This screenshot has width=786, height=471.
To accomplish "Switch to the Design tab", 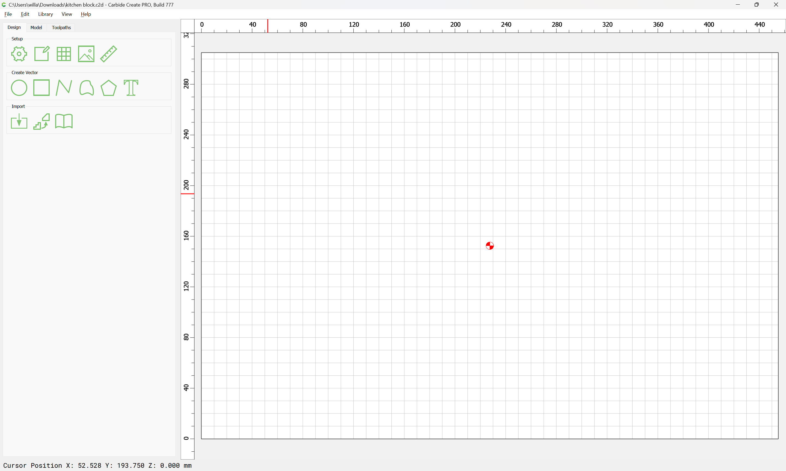I will click(14, 27).
